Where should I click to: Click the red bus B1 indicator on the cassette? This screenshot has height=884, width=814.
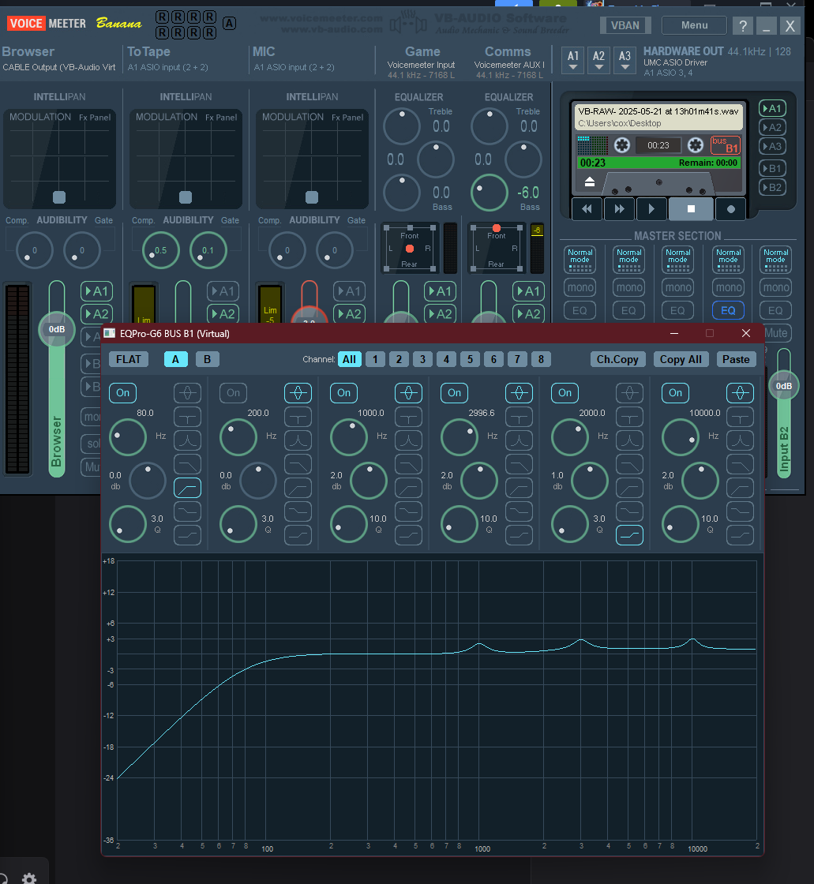pos(726,145)
